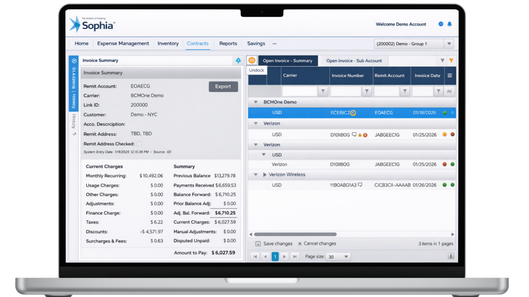529x297 pixels.
Task: Check the Remit Address Checked box
Action: [x=139, y=144]
